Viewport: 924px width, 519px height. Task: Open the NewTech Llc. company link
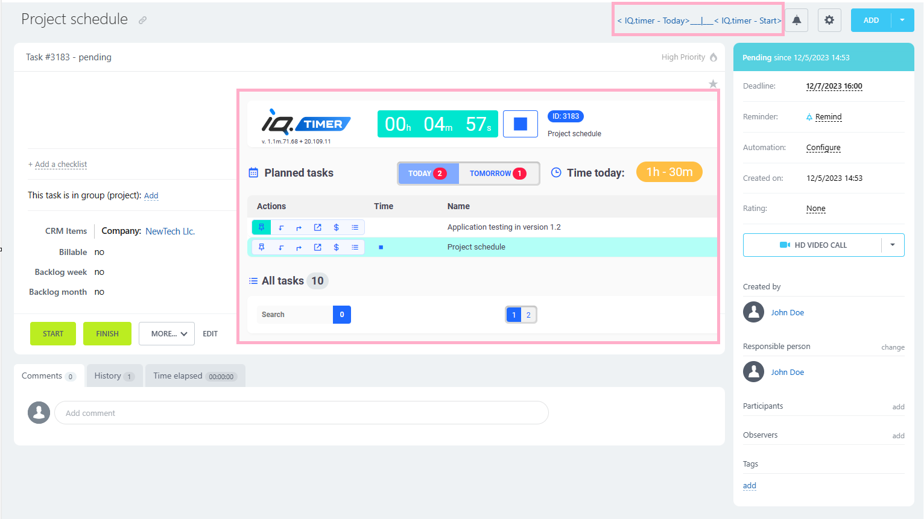(170, 231)
